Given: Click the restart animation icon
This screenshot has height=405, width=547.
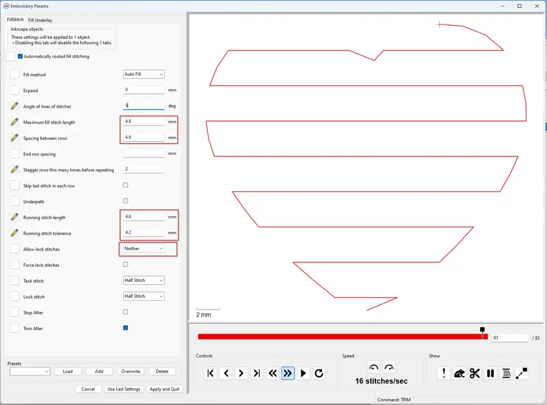Looking at the screenshot, I should coord(319,373).
